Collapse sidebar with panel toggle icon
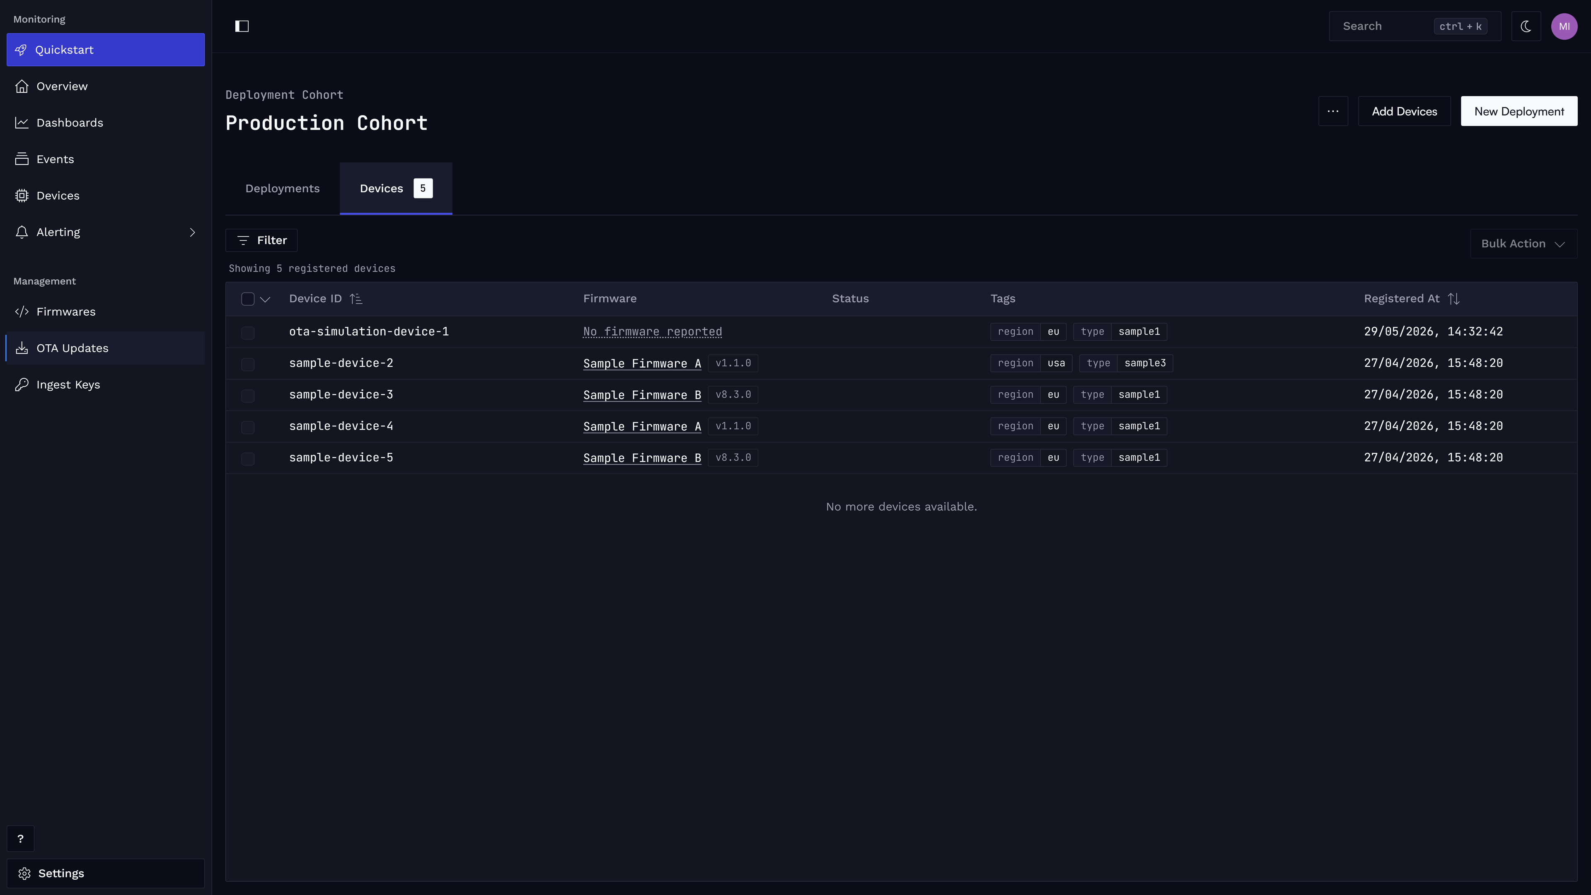The image size is (1591, 895). 242,26
